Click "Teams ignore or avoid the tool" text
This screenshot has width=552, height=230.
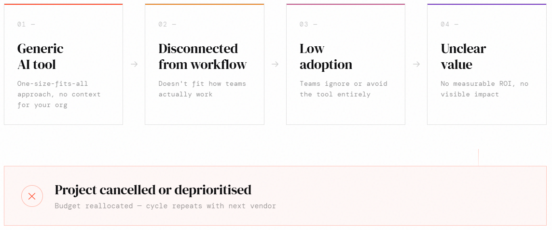pos(343,89)
